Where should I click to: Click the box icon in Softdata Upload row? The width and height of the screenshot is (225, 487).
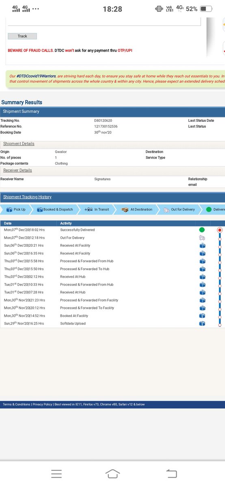[x=202, y=323]
